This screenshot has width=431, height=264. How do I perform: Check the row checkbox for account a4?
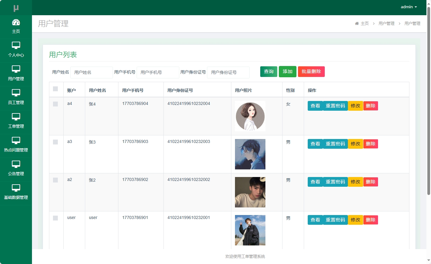coord(55,104)
